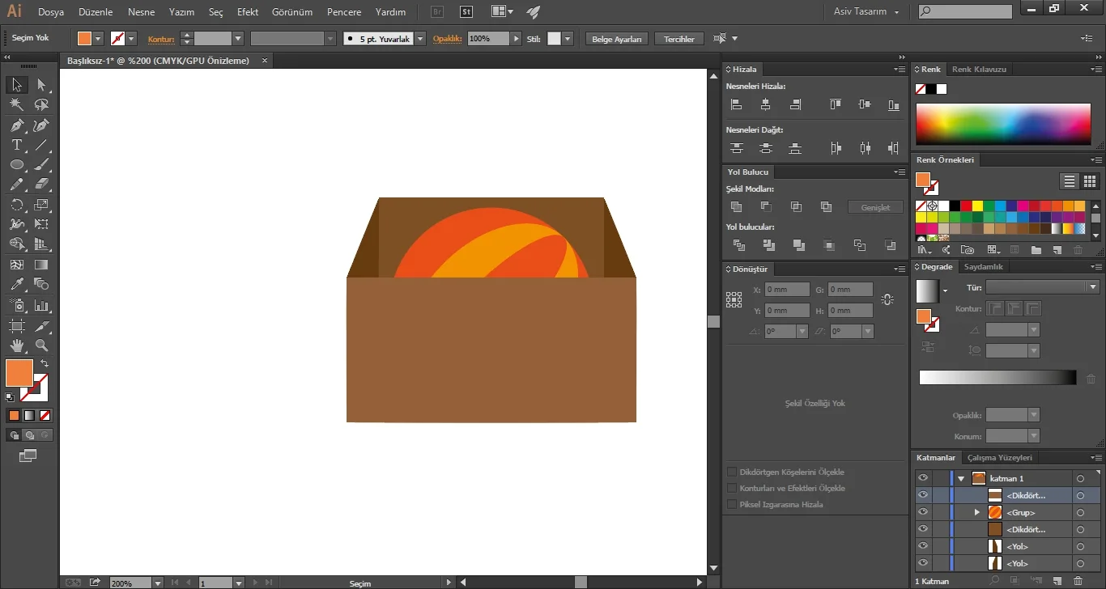Check Konturları ve Efektleri Ölçekle

click(x=732, y=488)
